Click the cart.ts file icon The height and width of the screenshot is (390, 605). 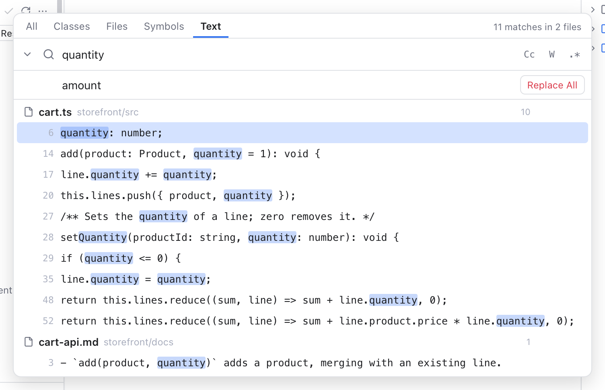pyautogui.click(x=29, y=112)
